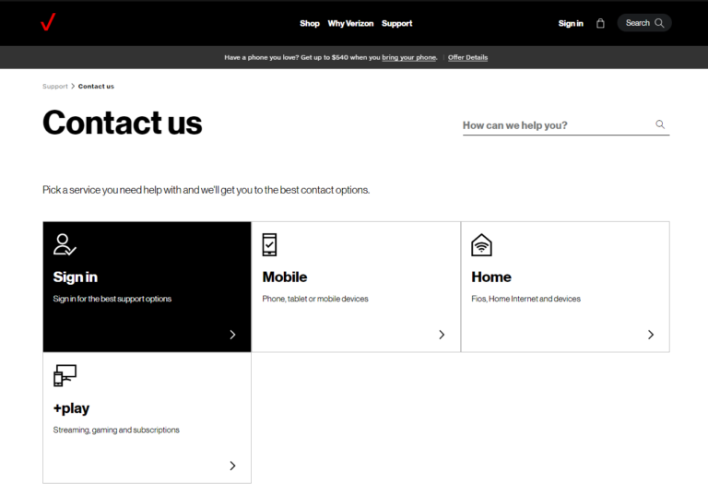Follow the bring your phone link
The height and width of the screenshot is (495, 708).
[409, 57]
